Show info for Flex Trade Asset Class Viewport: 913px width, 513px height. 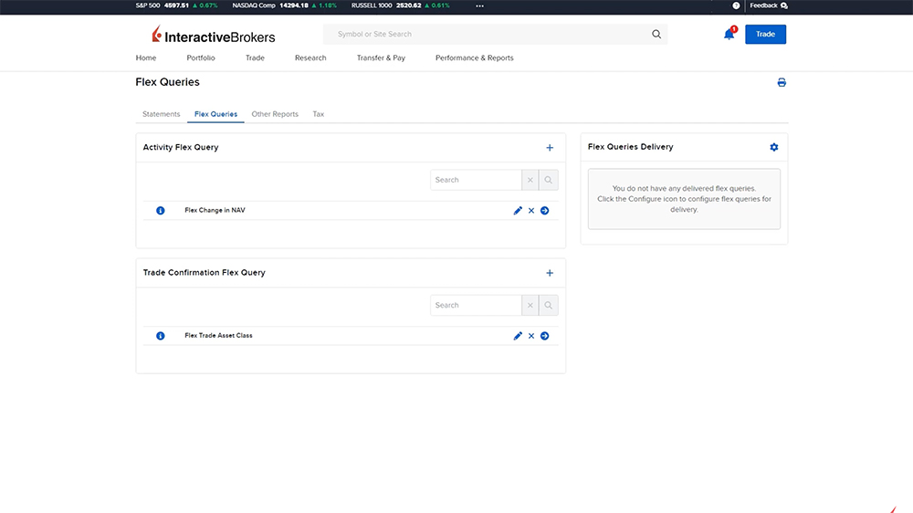[x=161, y=336]
